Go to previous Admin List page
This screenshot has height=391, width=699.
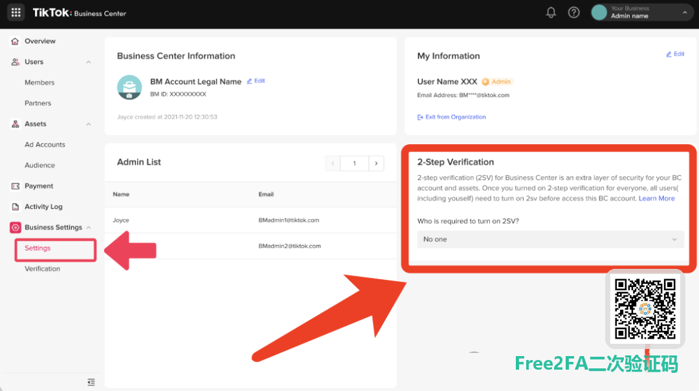[333, 164]
